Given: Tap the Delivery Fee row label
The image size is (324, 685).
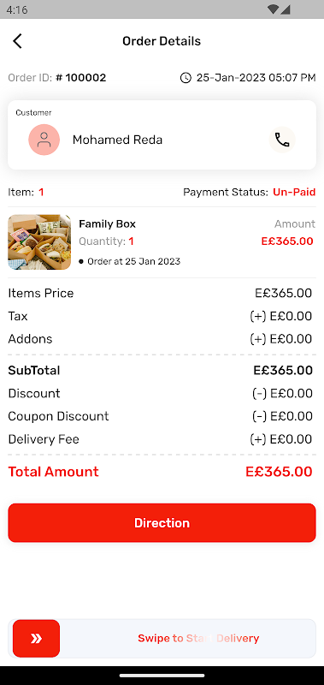Looking at the screenshot, I should click(44, 439).
